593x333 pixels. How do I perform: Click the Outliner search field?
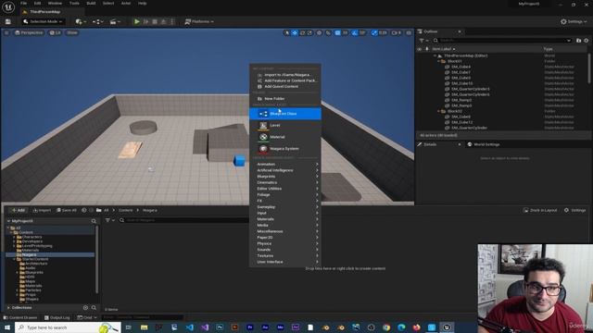coord(502,41)
